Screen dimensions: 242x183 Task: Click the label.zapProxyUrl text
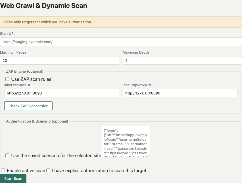137,85
